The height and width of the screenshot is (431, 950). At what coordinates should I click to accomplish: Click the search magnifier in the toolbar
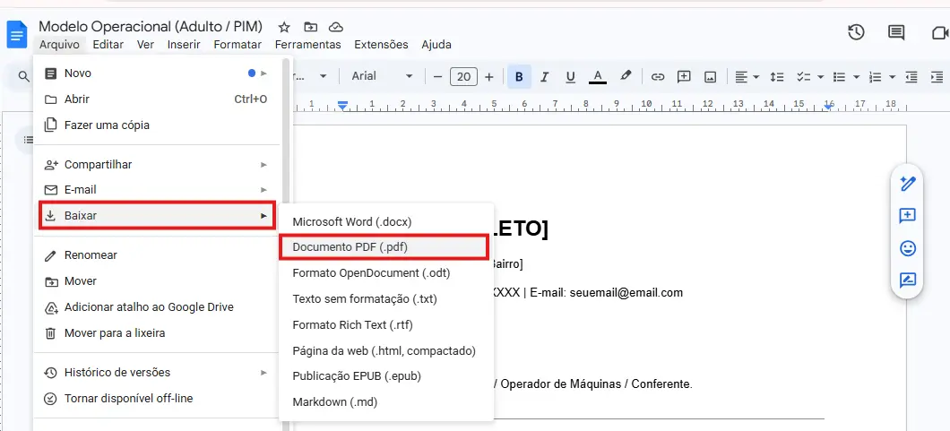tap(23, 76)
